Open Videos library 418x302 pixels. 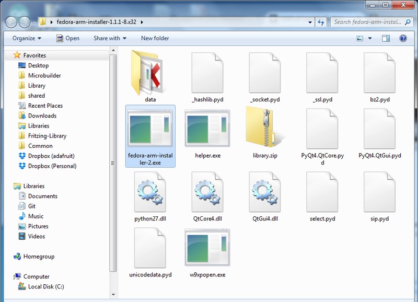click(37, 237)
